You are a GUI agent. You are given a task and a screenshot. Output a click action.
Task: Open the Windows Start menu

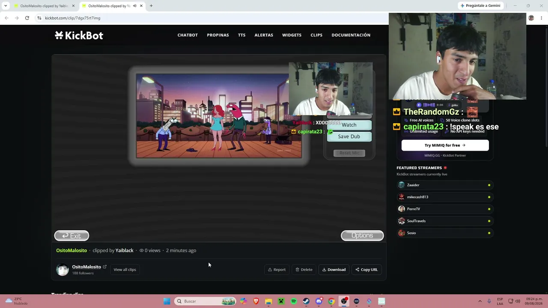[x=167, y=301]
